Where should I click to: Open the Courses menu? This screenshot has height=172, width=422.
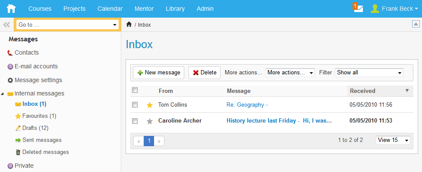click(40, 9)
